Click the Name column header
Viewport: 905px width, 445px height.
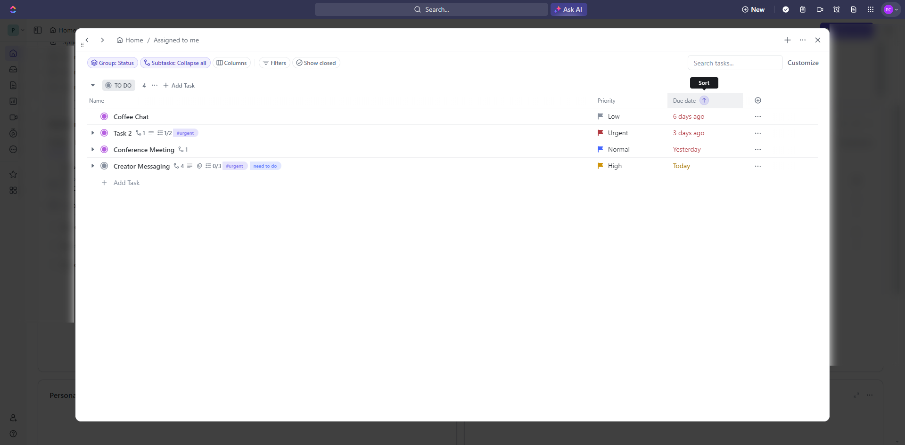(97, 100)
